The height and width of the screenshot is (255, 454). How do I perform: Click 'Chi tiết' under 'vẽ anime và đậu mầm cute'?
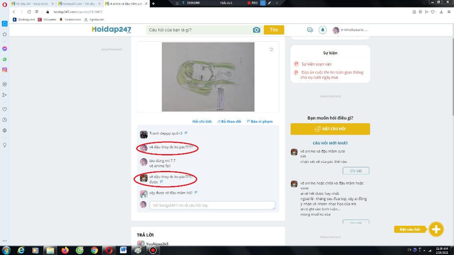[356, 171]
